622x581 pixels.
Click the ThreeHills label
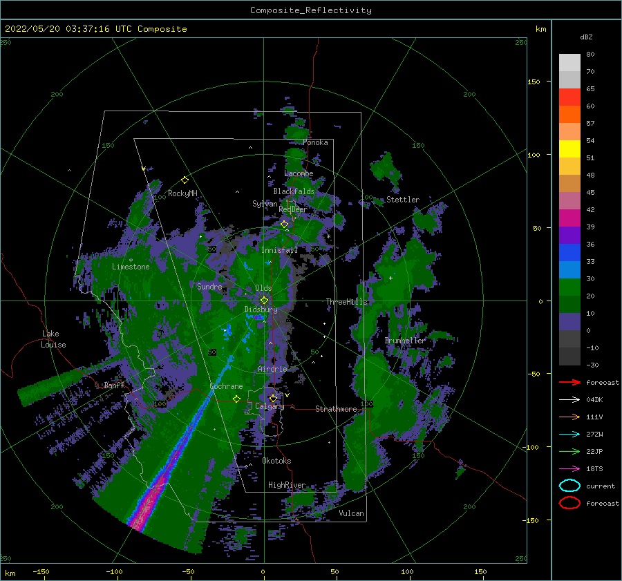[346, 302]
